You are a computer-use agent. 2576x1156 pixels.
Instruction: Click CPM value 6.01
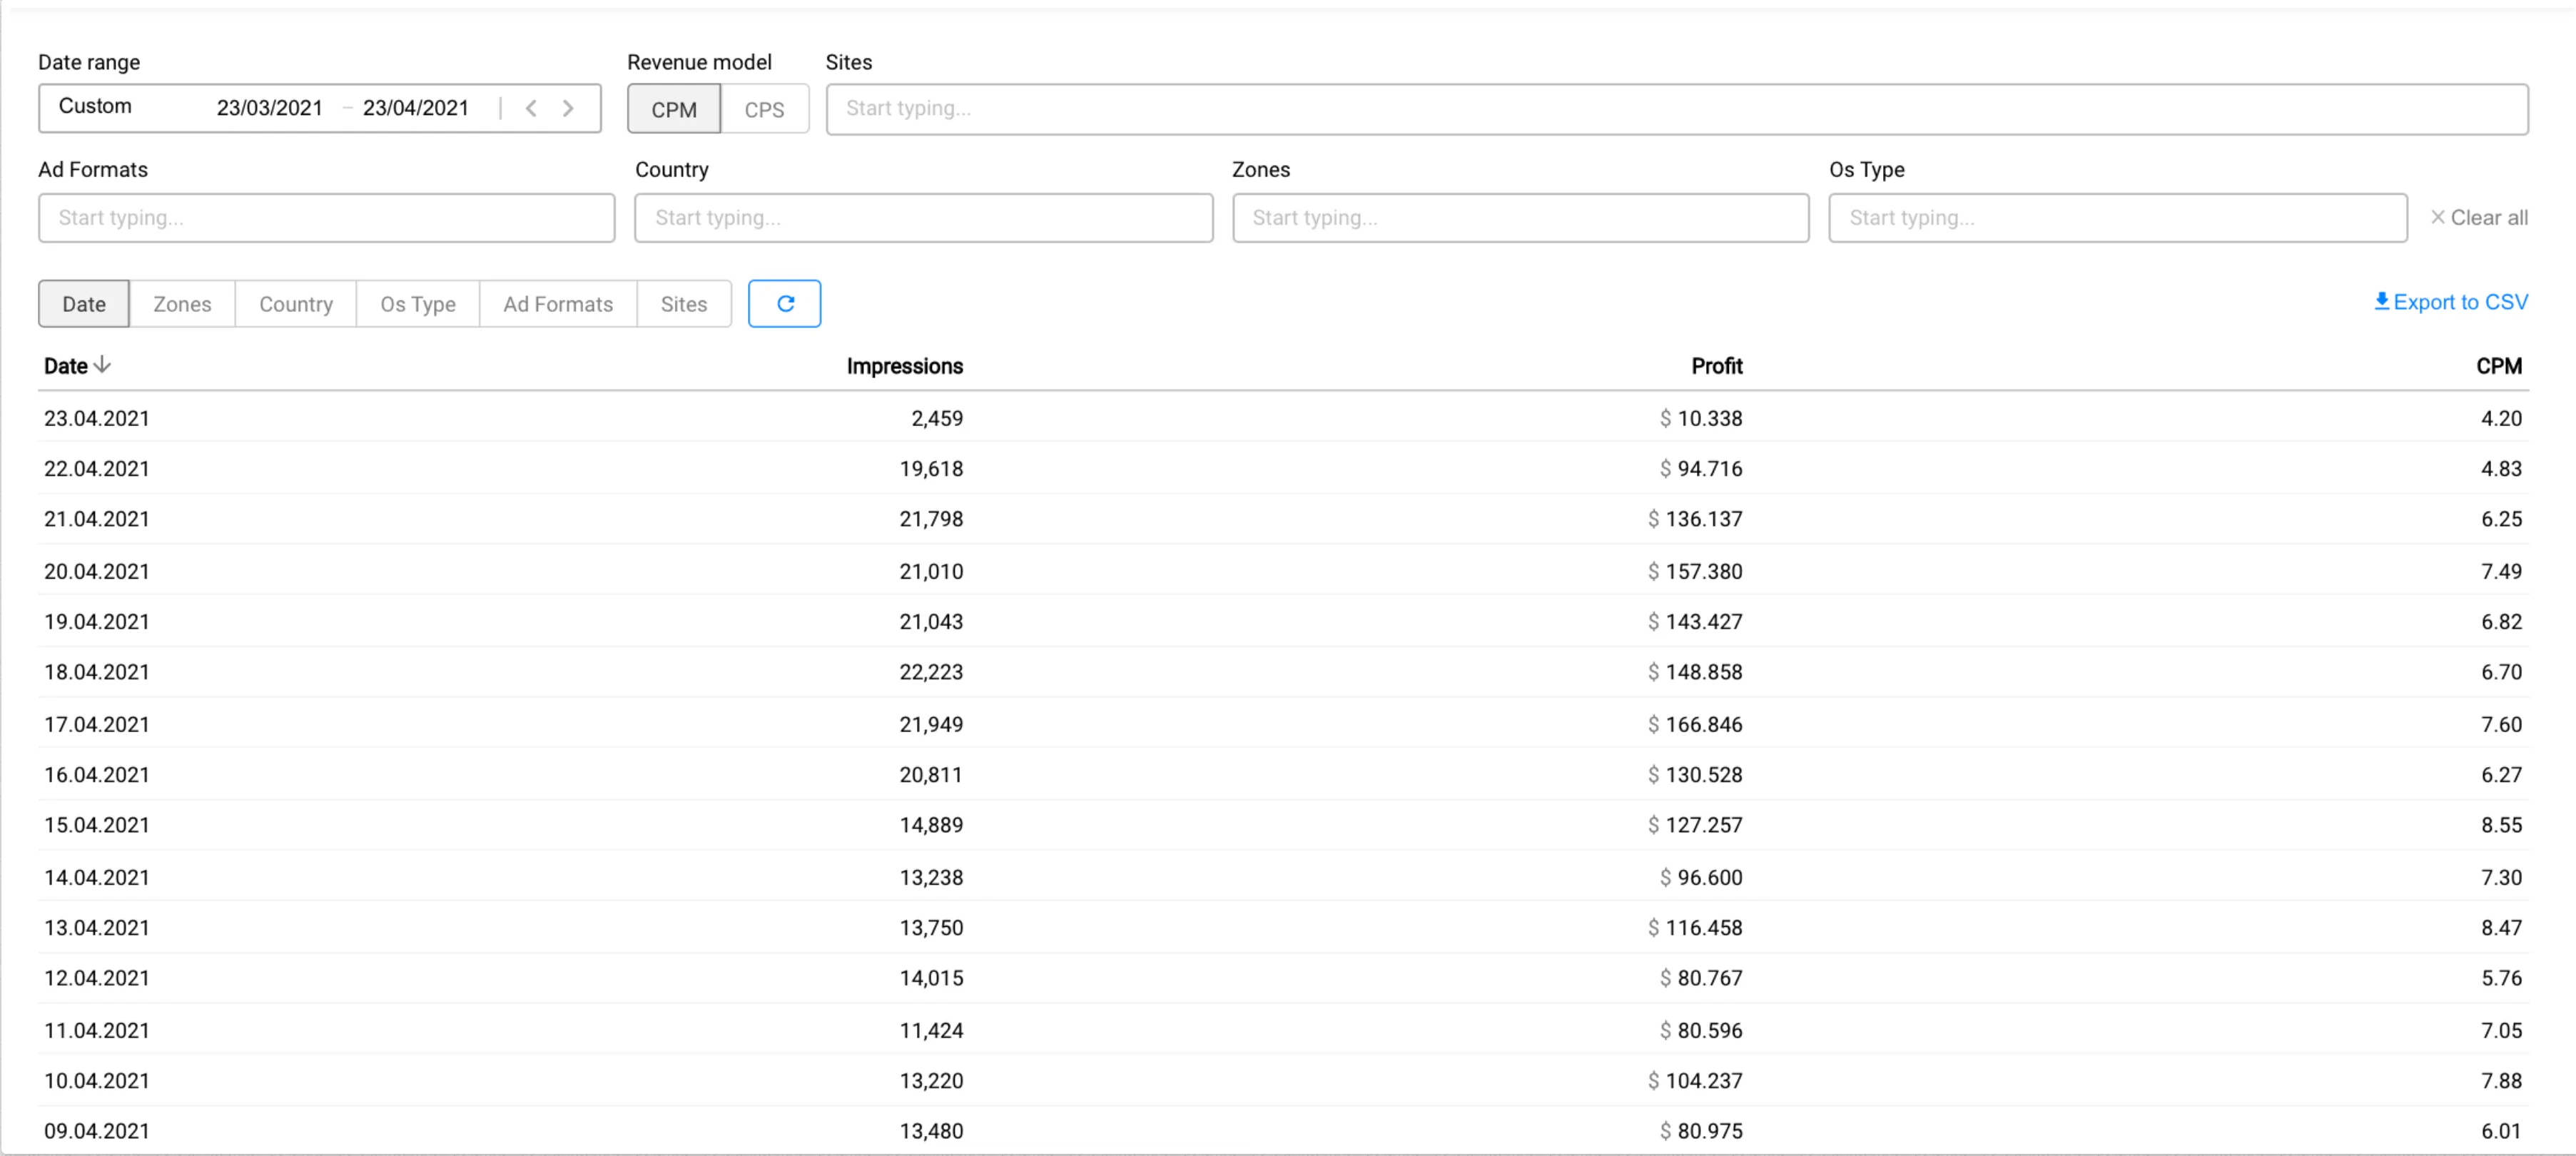point(2501,1131)
